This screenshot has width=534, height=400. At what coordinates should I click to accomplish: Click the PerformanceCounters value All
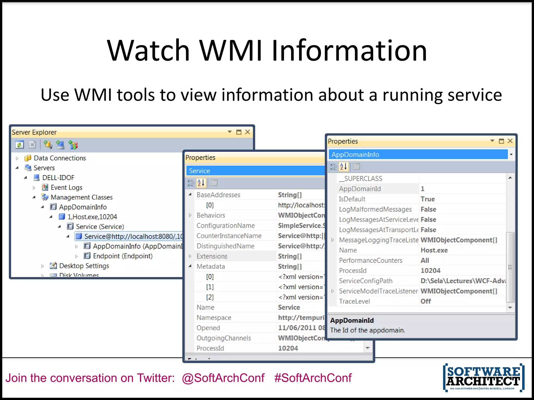[x=425, y=260]
